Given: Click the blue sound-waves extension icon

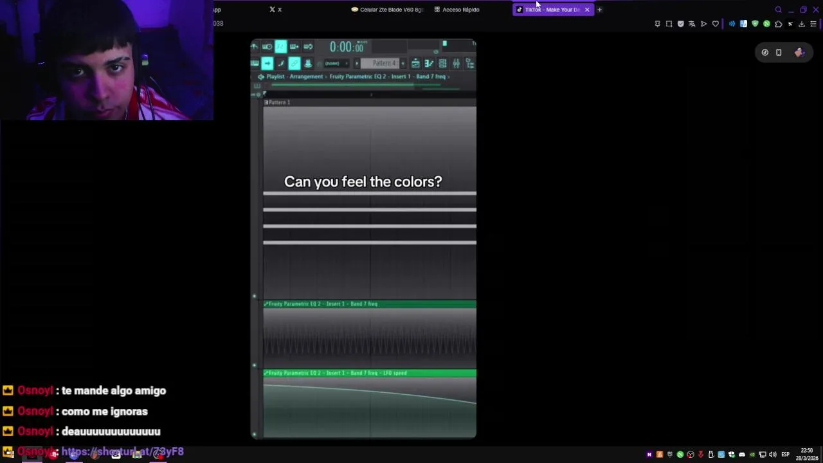Looking at the screenshot, I should click(732, 24).
